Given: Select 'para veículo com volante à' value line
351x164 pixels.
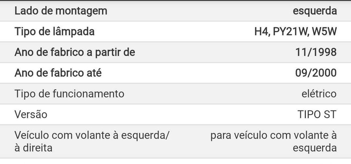Looking at the screenshot, I should (273, 135).
